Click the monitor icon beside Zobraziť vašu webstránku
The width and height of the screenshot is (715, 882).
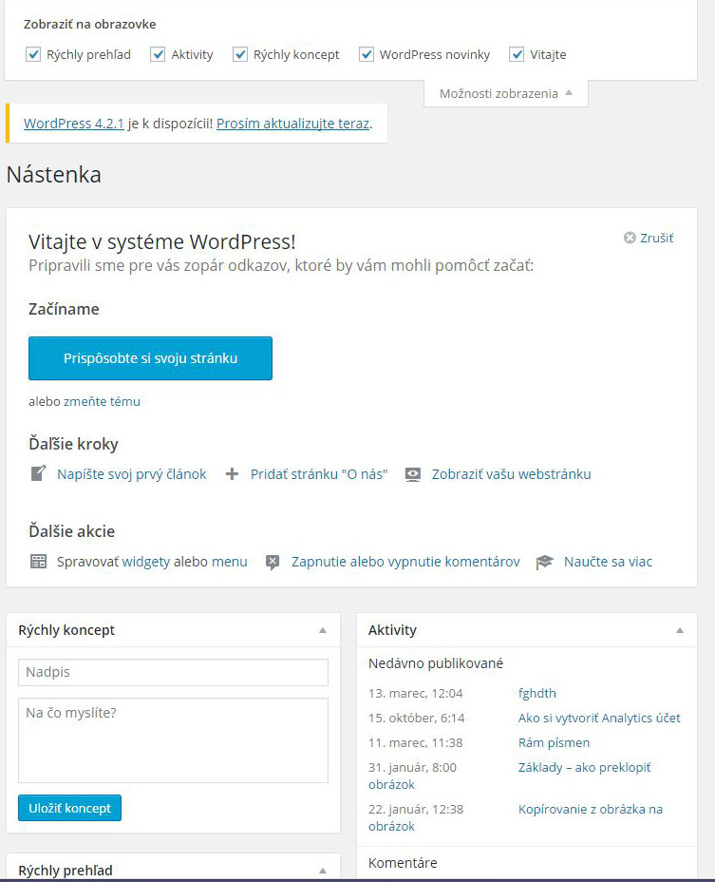click(x=413, y=474)
